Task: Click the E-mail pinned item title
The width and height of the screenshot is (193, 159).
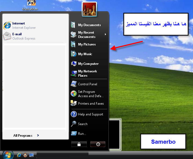Action: click(x=17, y=34)
